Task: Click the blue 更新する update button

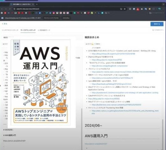Action: pyautogui.click(x=157, y=24)
